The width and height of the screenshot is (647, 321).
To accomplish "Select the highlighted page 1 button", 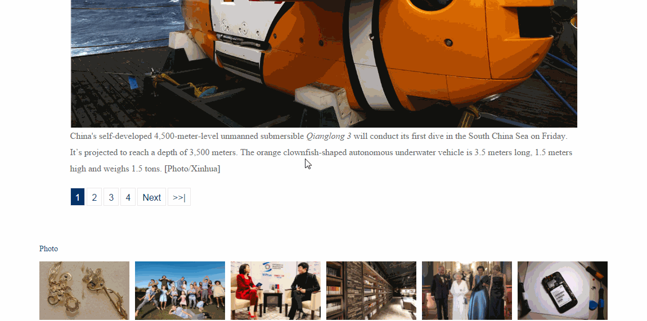I will click(x=78, y=197).
